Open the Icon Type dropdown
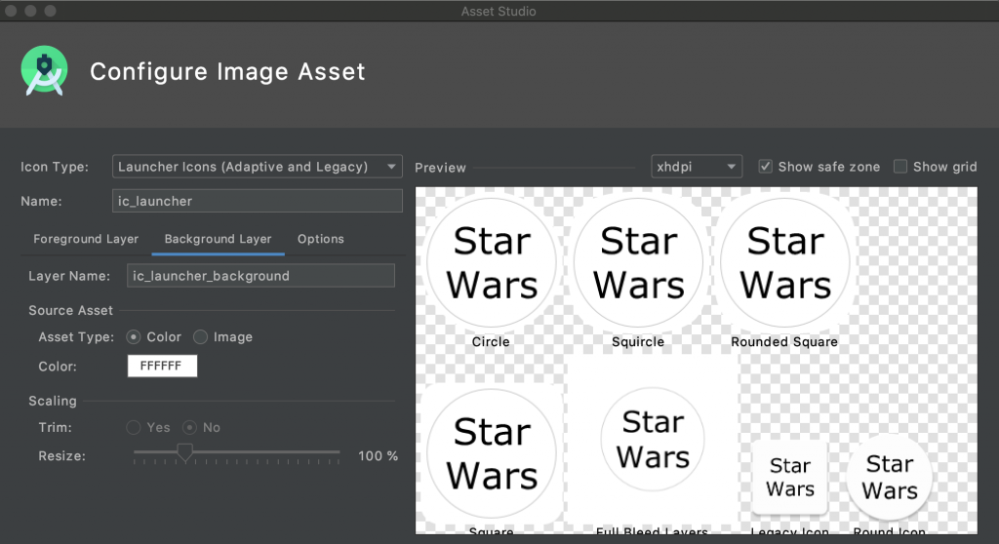The image size is (999, 544). point(258,167)
